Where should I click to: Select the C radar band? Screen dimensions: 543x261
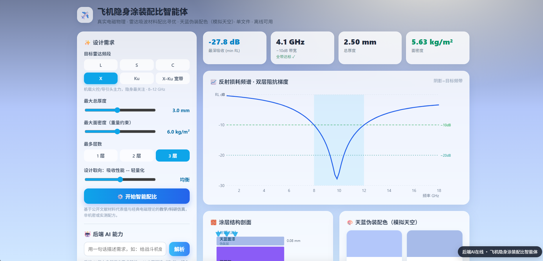click(x=173, y=65)
